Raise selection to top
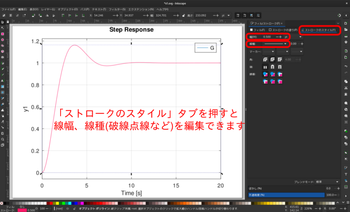 (x=63, y=15)
